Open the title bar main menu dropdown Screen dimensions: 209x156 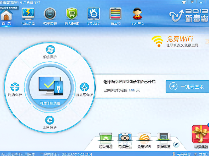192,2
